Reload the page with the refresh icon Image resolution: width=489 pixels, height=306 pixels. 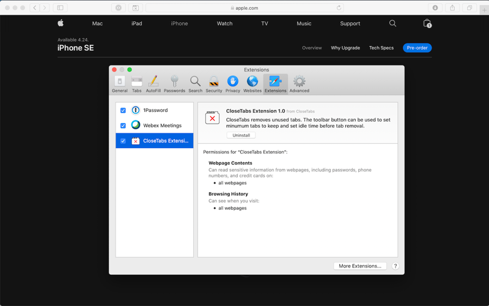339,8
